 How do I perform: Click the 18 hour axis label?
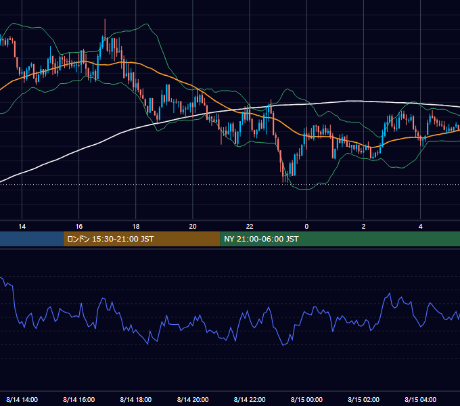point(136,227)
